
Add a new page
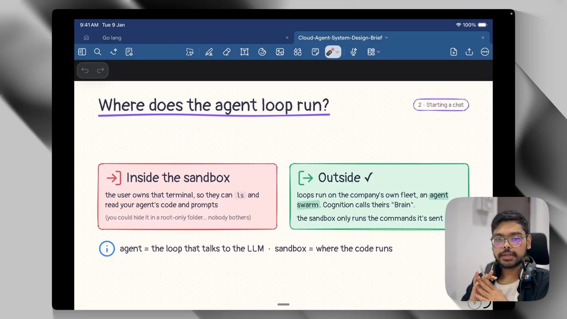[x=454, y=52]
